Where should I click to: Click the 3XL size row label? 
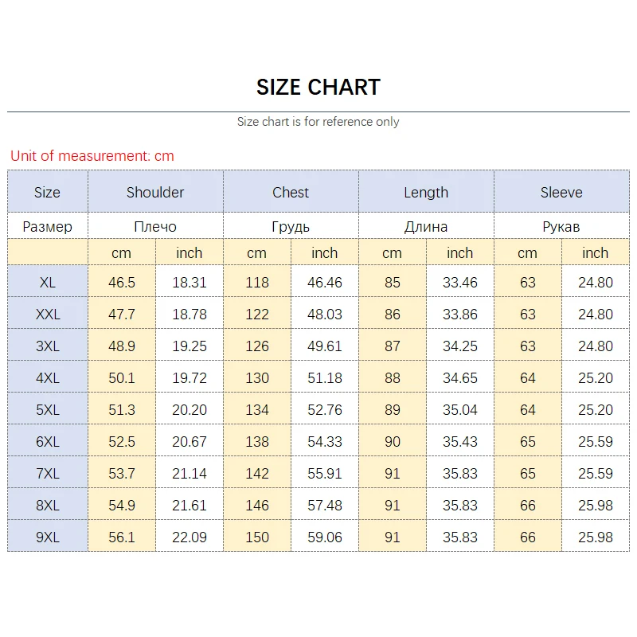(x=48, y=346)
